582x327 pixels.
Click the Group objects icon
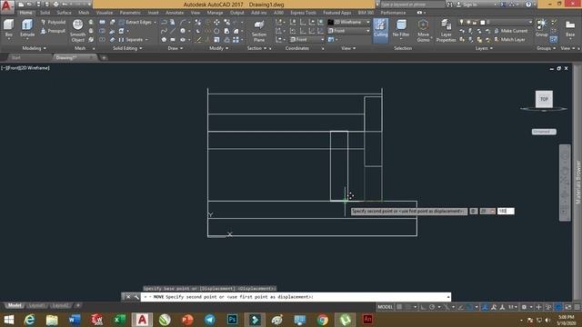[x=542, y=27]
